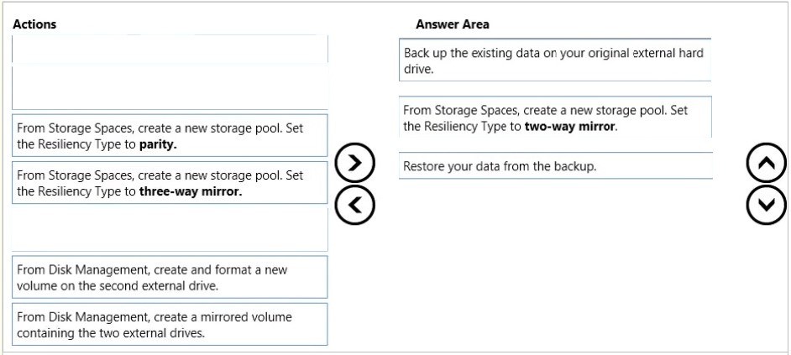Image resolution: width=791 pixels, height=355 pixels.
Task: Select 'Back up the existing data' answer item
Action: (555, 60)
